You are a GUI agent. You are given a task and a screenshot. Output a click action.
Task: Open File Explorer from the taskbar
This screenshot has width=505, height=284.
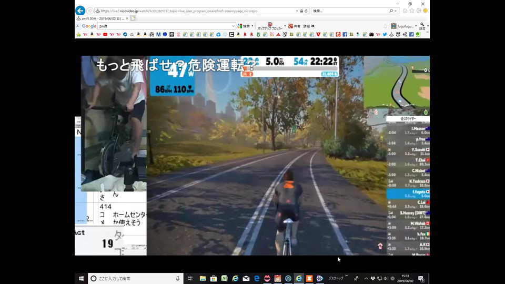[203, 278]
